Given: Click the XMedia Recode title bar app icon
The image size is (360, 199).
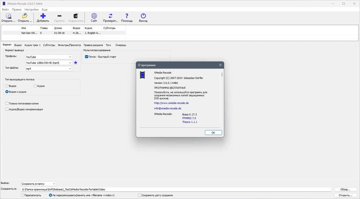Looking at the screenshot, I should pos(4,4).
